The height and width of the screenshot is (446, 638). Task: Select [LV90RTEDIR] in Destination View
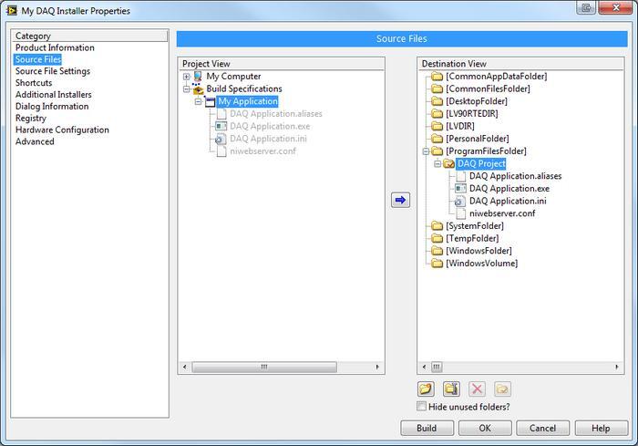(x=471, y=114)
